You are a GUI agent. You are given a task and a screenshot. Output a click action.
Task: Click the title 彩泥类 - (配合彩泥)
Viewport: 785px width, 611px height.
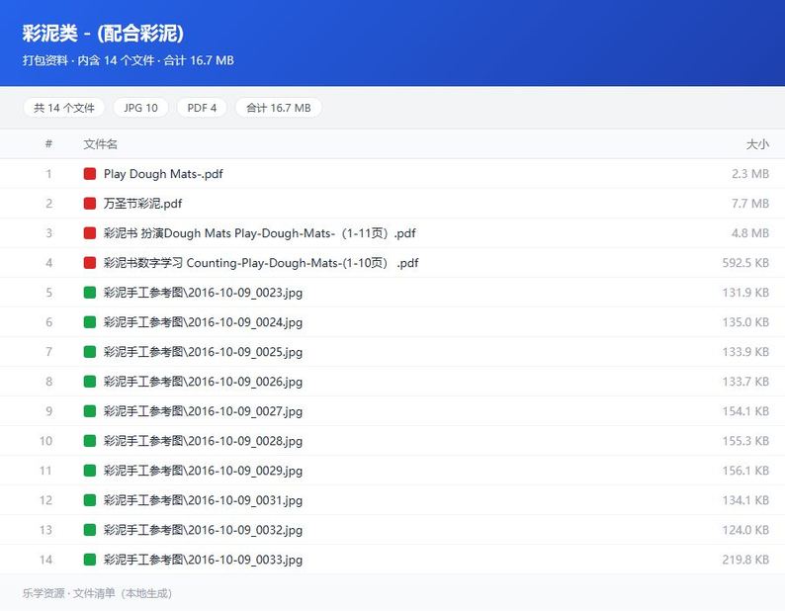pyautogui.click(x=103, y=33)
